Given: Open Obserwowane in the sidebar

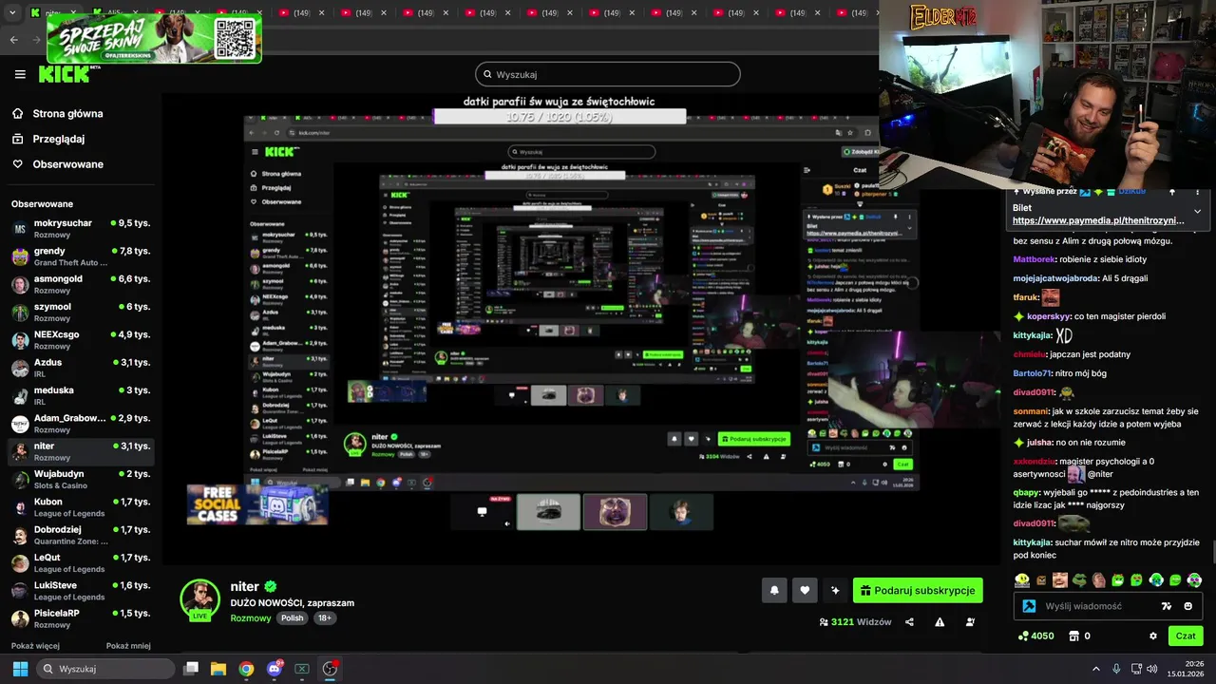Looking at the screenshot, I should (x=67, y=164).
